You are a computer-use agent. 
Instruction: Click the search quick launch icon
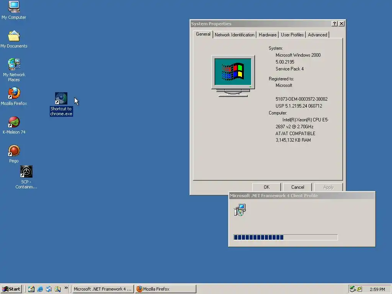tap(57, 289)
